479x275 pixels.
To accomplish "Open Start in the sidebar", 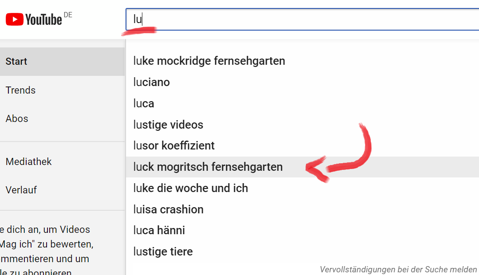I will point(16,62).
